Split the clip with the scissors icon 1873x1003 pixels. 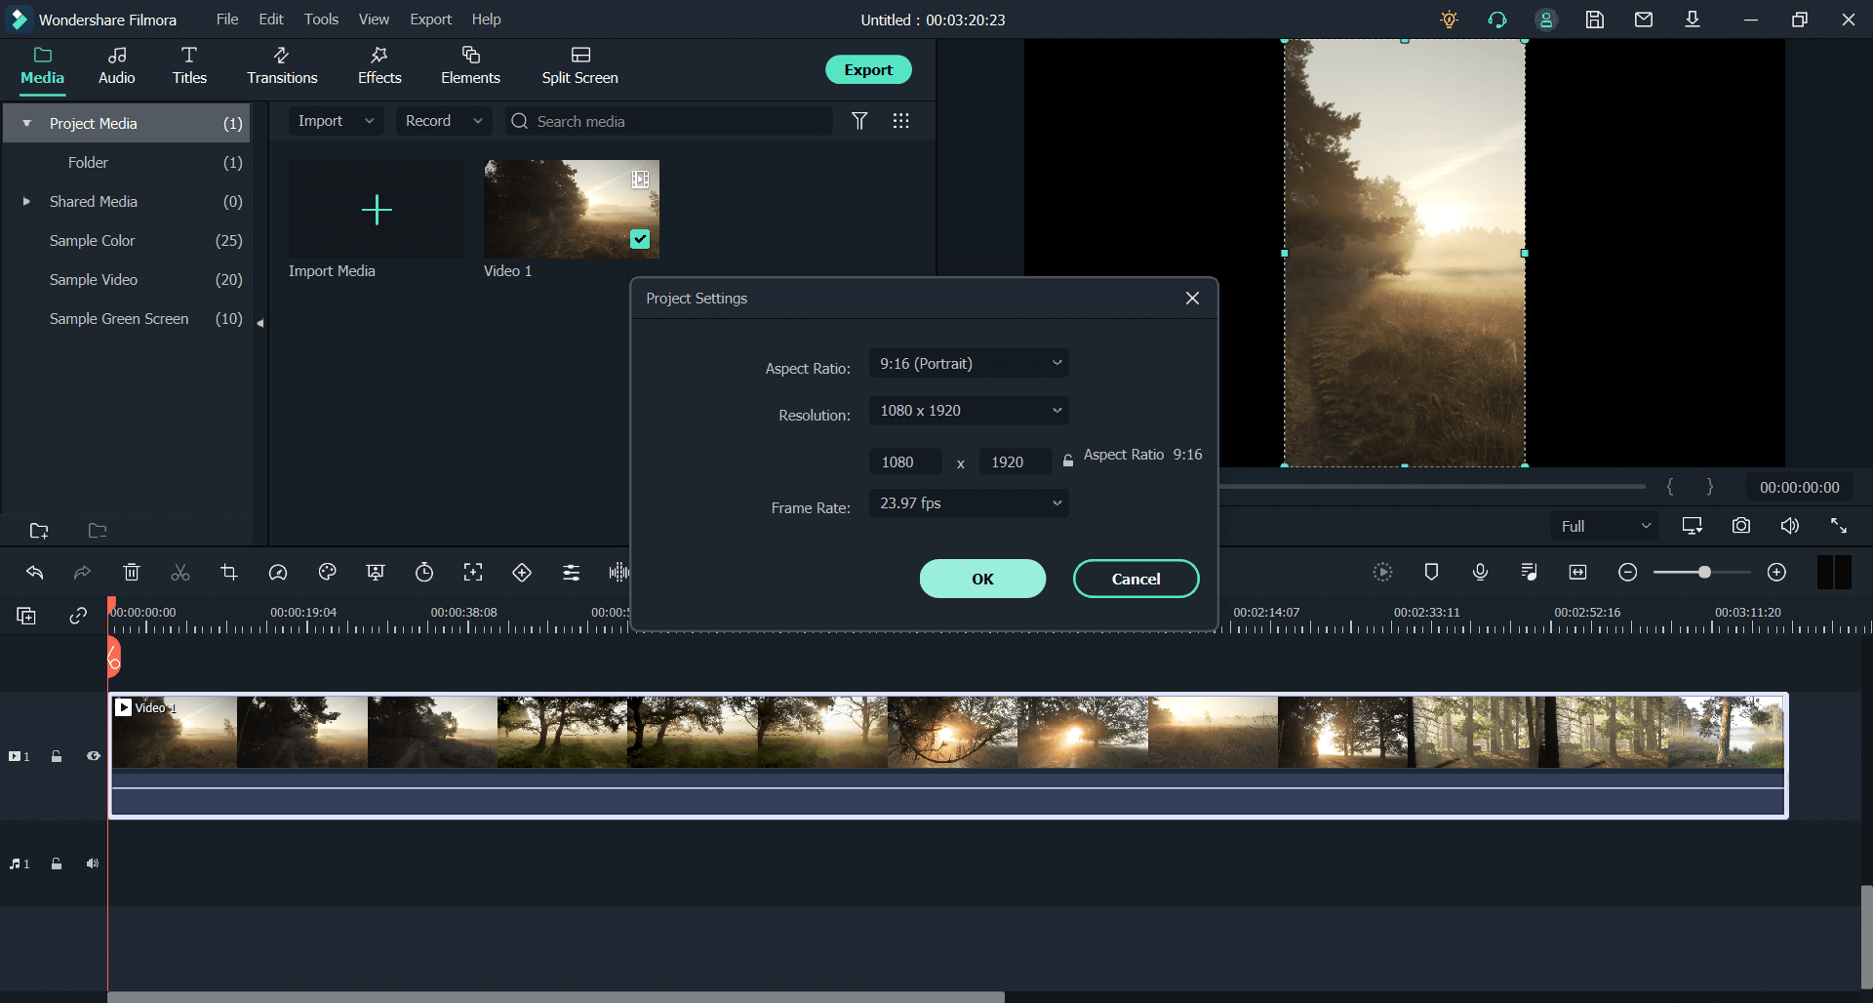tap(180, 573)
